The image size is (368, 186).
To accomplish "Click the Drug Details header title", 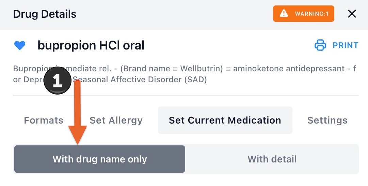I will pyautogui.click(x=45, y=14).
